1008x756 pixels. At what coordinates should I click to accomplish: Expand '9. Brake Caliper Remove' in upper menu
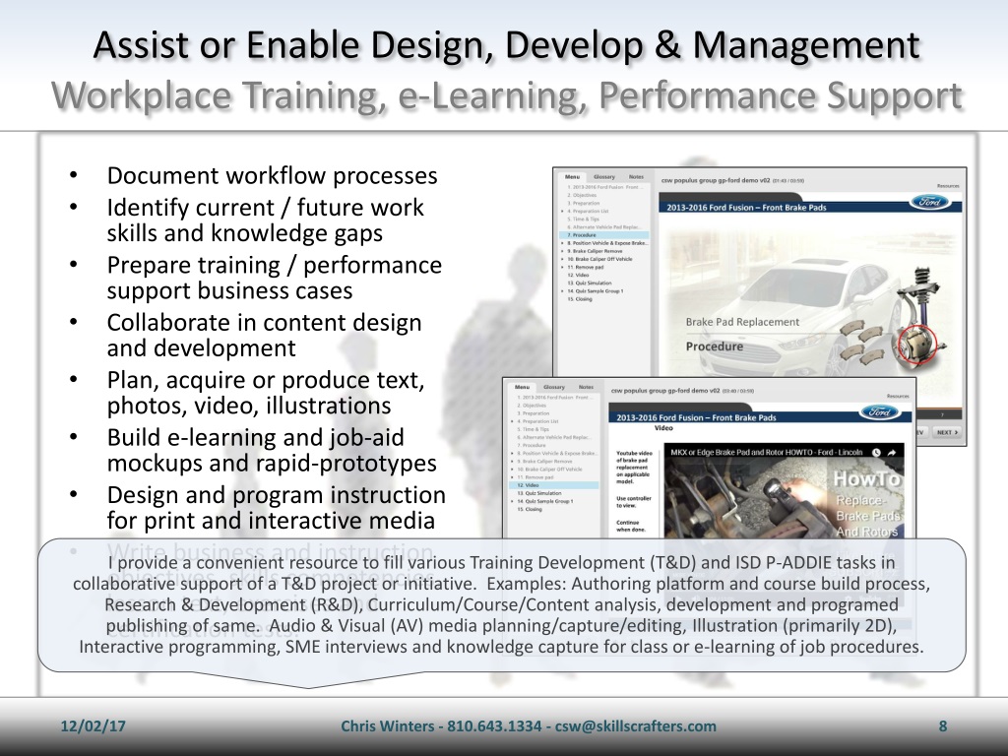(x=562, y=251)
